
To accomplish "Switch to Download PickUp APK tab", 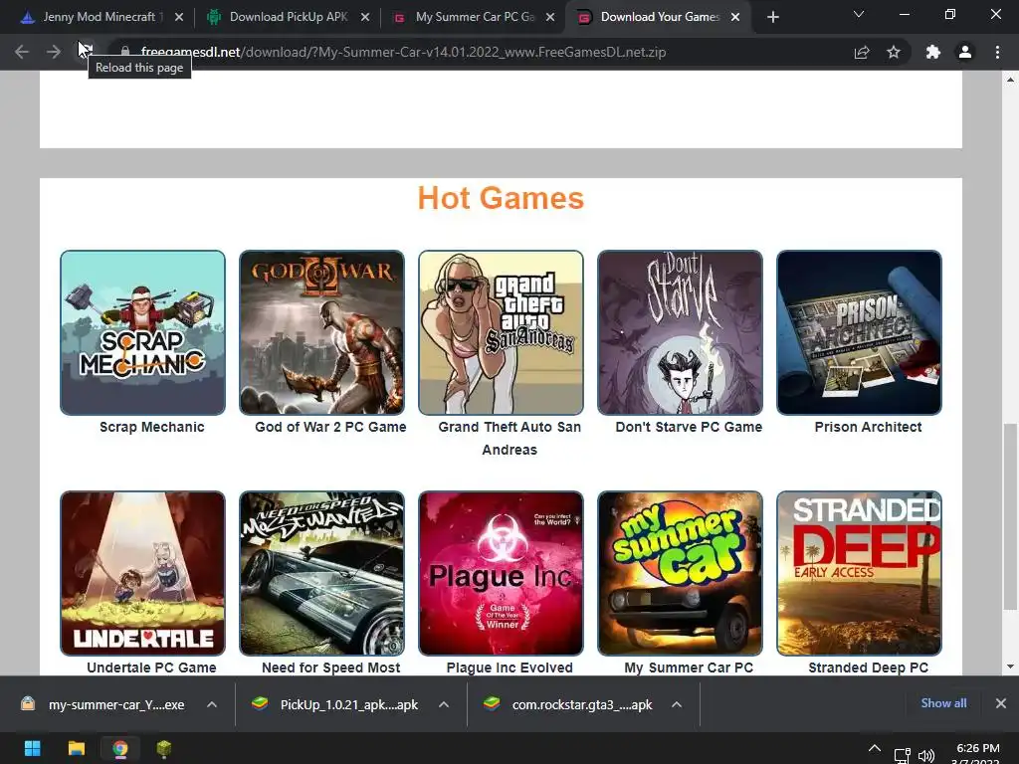I will pyautogui.click(x=288, y=17).
